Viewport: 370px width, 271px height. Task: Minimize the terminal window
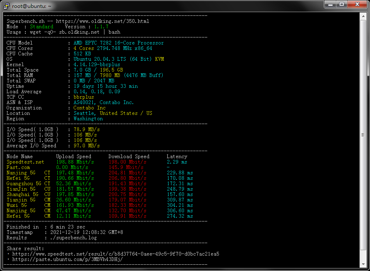click(331, 5)
